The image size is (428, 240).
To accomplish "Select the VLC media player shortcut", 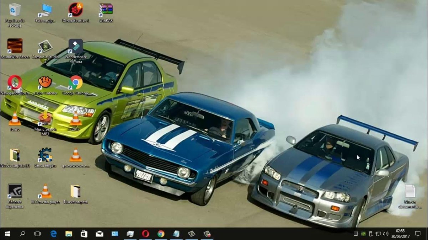I will coord(45,191).
